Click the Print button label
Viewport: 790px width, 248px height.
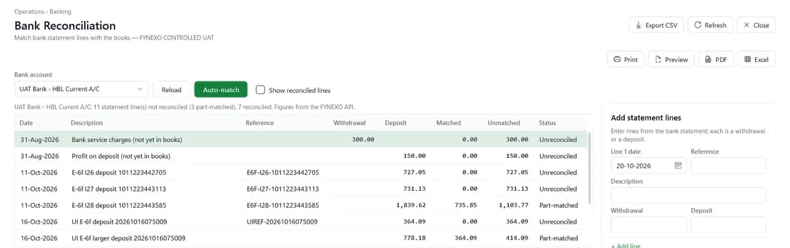point(631,59)
